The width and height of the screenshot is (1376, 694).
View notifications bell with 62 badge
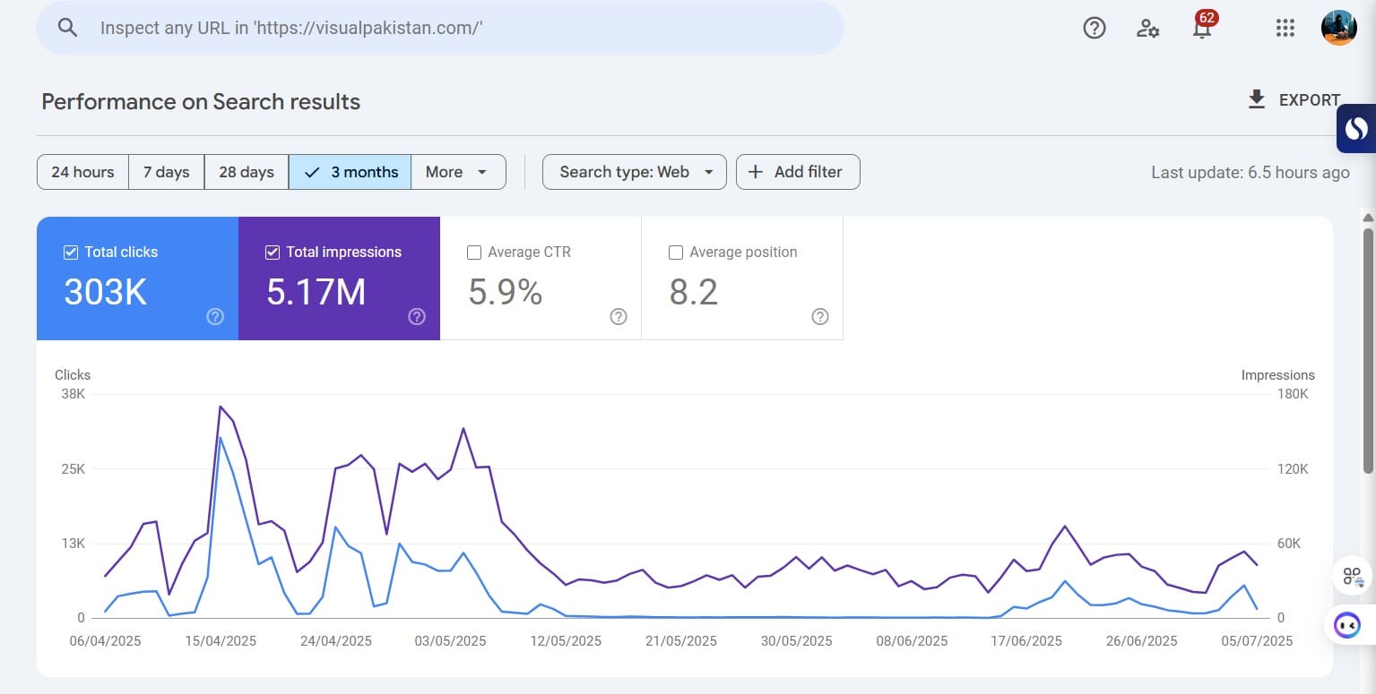click(1202, 26)
